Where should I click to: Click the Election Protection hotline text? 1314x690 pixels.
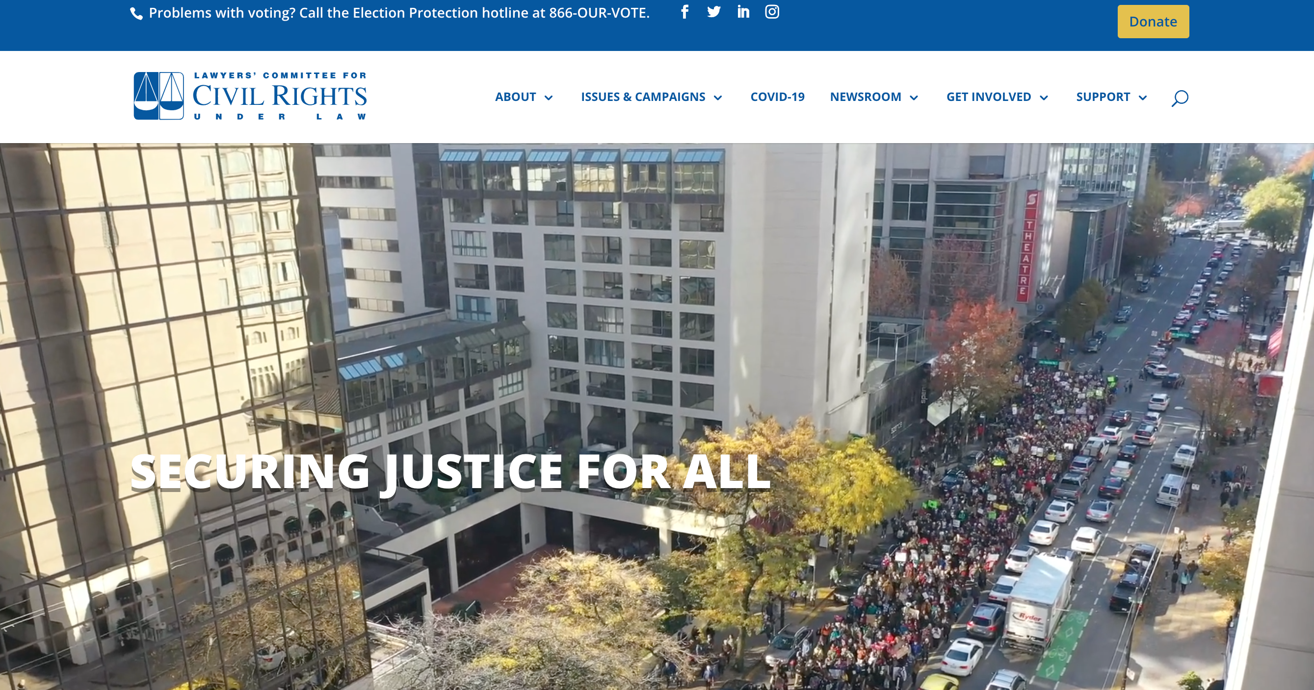click(399, 13)
